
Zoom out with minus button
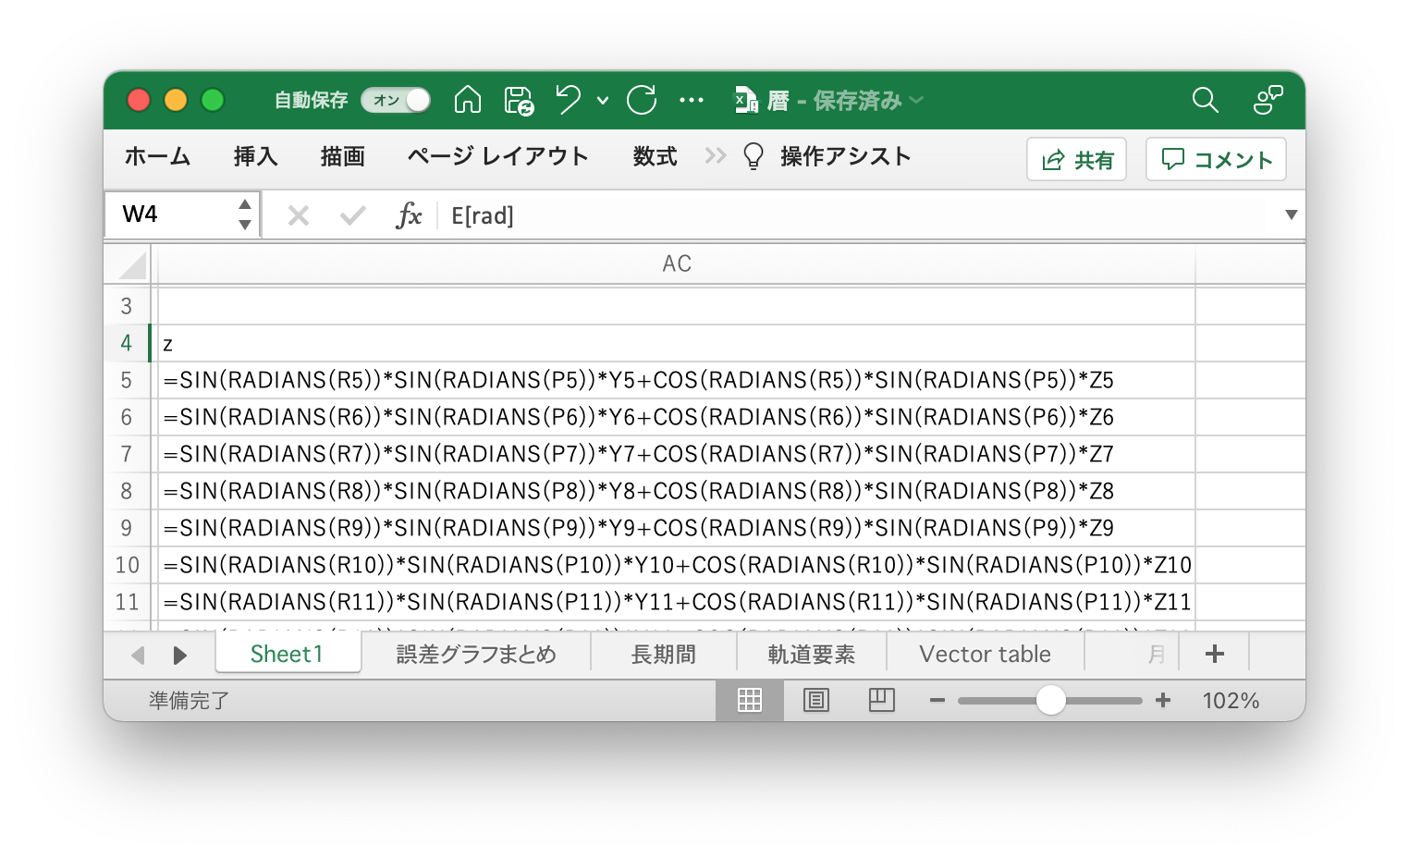click(937, 701)
